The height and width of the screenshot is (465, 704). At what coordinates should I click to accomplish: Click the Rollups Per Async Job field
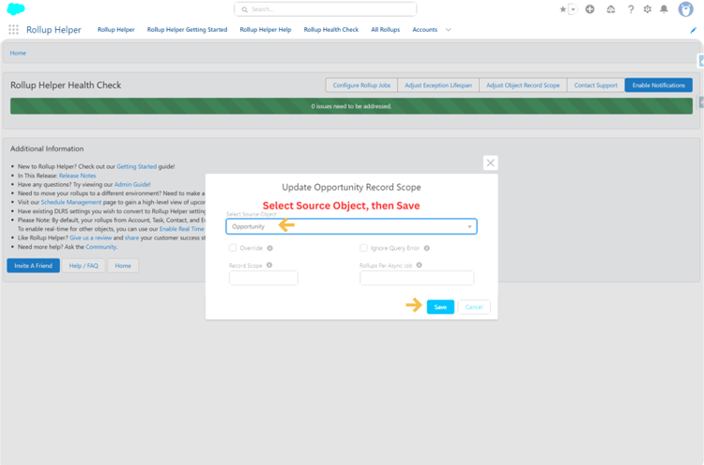click(x=417, y=278)
